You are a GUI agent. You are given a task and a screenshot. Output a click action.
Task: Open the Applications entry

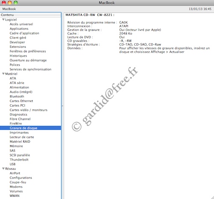pos(19,29)
